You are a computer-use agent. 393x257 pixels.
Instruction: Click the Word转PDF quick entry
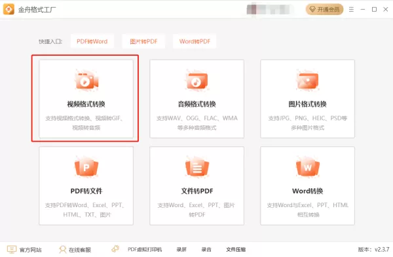point(195,41)
